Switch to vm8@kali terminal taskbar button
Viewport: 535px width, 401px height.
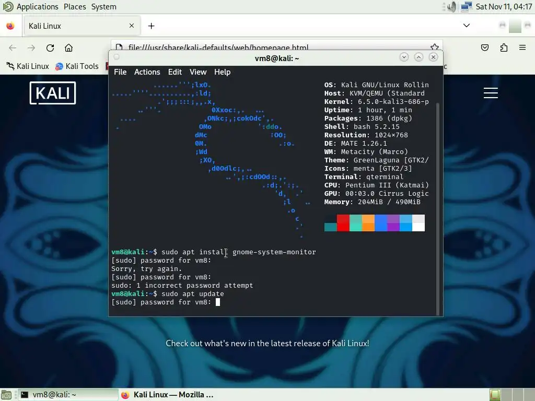(x=67, y=395)
